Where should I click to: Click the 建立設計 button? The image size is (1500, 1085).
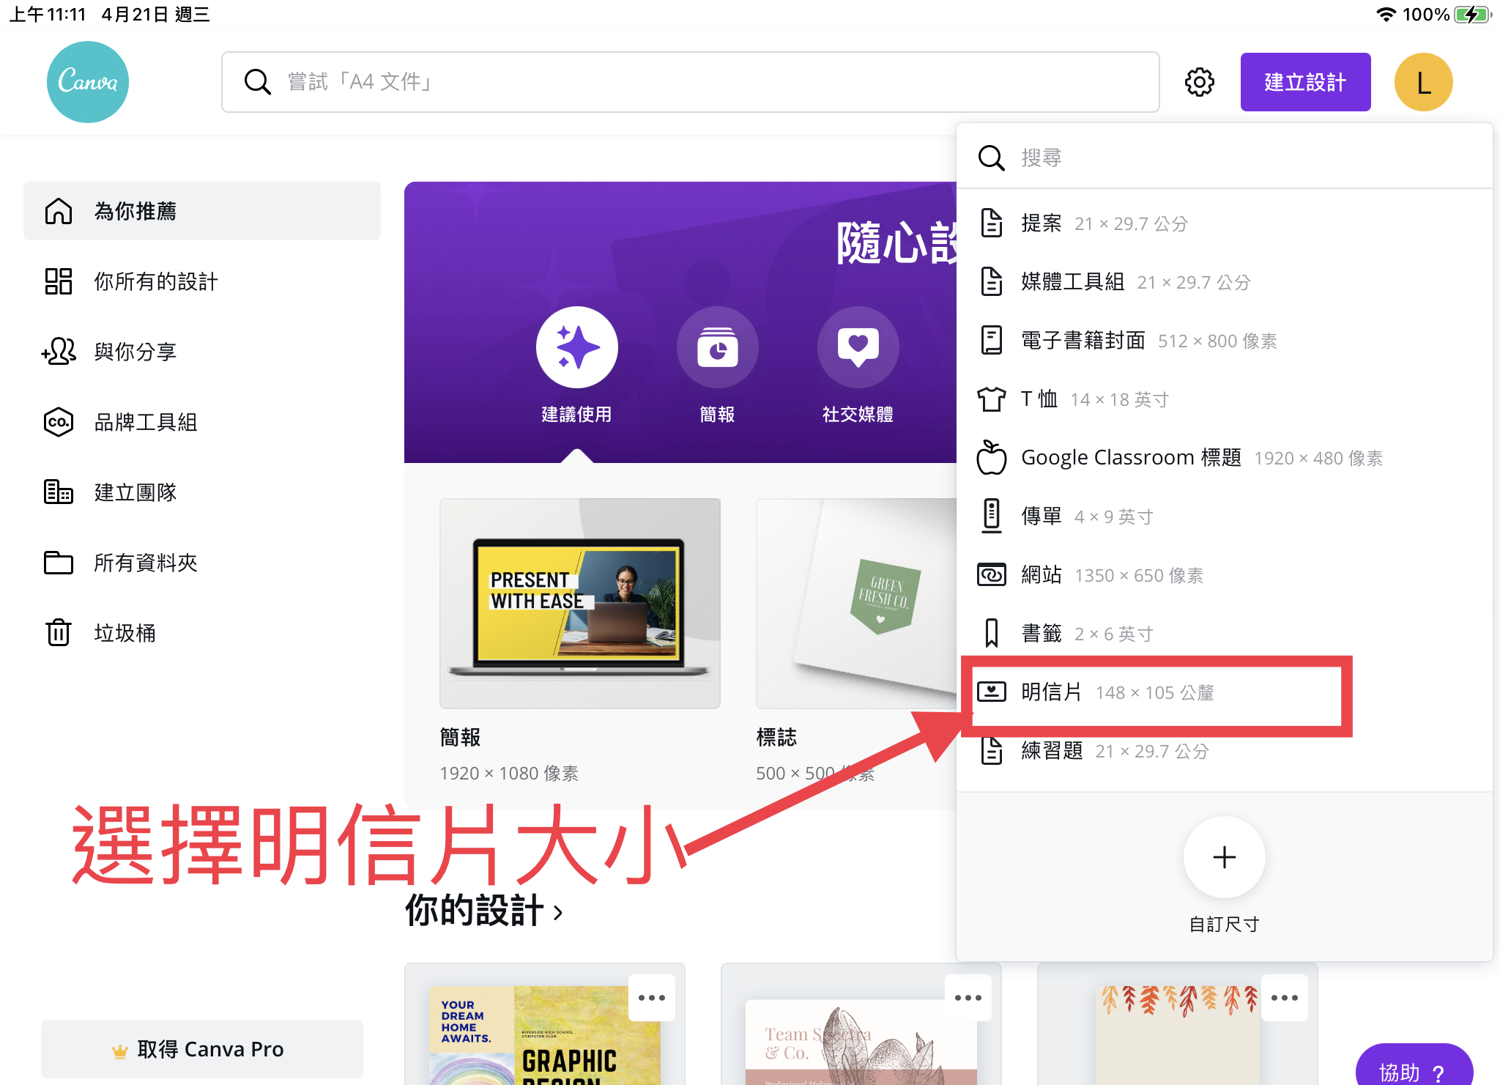click(x=1305, y=82)
